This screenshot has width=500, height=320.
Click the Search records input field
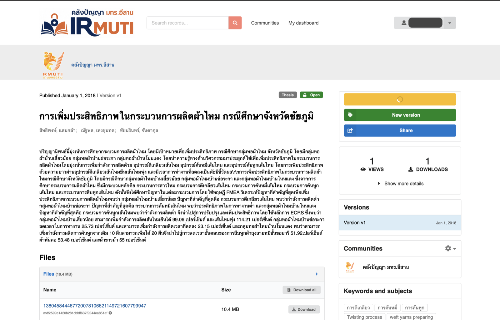click(187, 23)
